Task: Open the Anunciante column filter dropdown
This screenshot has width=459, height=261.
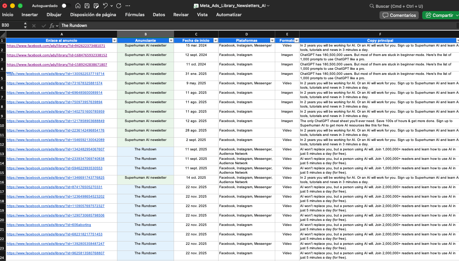Action: click(x=171, y=40)
